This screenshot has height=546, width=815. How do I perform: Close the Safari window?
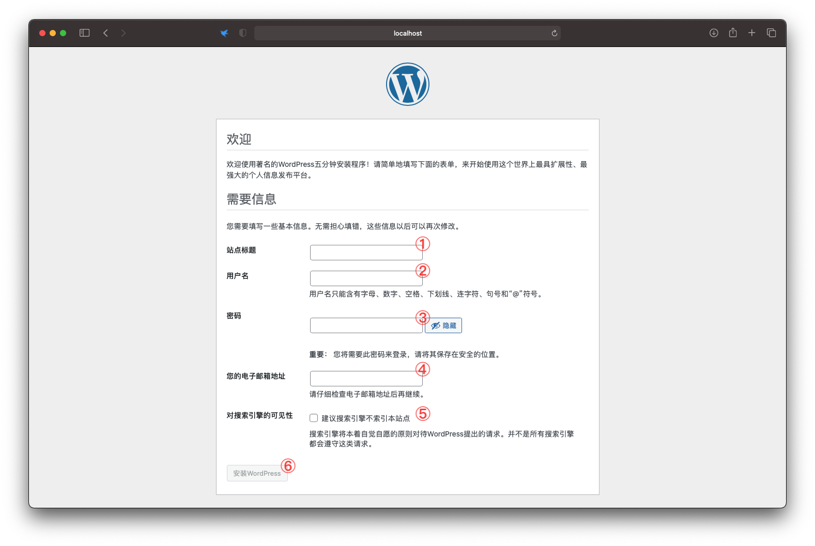(x=42, y=33)
